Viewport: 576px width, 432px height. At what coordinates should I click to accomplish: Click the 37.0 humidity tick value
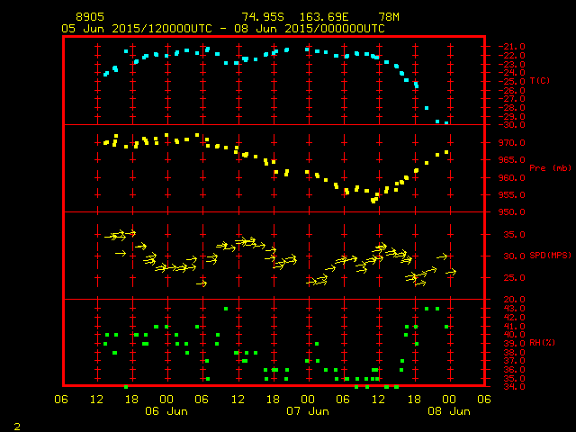pos(514,361)
